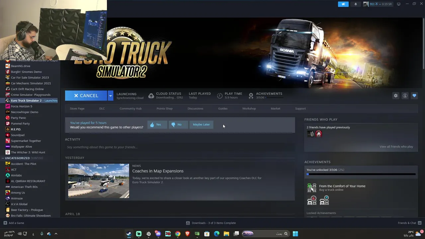Screen dimensions: 425x239
Task: Open Steam in the Windows taskbar
Action: tap(128, 234)
